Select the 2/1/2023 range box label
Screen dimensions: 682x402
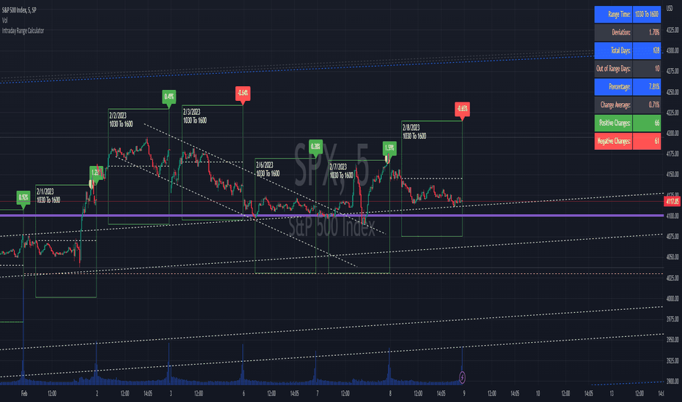[48, 196]
